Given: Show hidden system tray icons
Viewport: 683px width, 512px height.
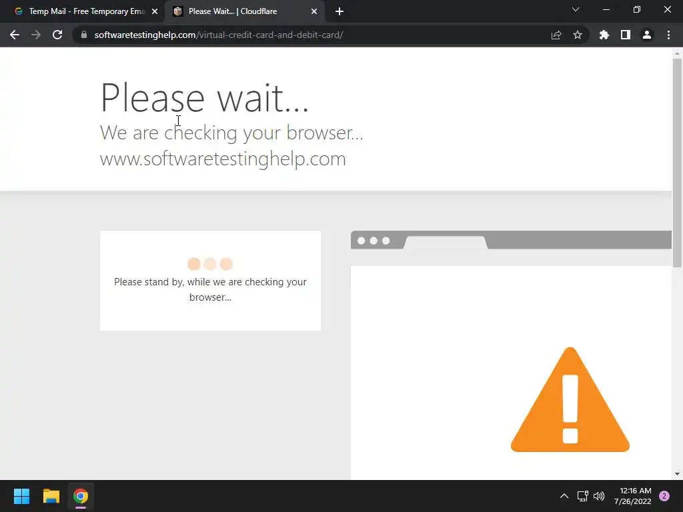Looking at the screenshot, I should (x=564, y=496).
